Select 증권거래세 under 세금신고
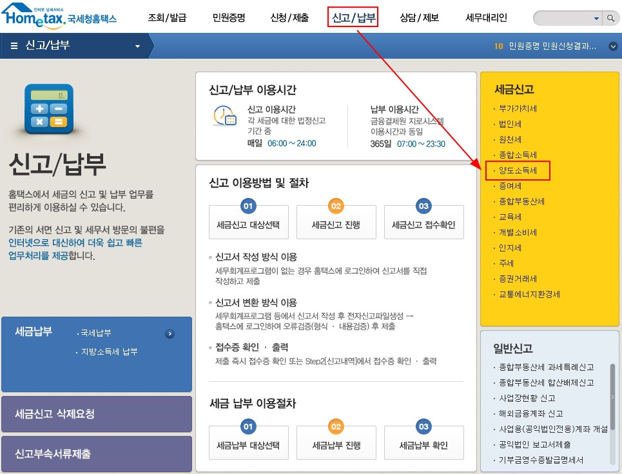Image resolution: width=622 pixels, height=474 pixels. click(x=518, y=279)
